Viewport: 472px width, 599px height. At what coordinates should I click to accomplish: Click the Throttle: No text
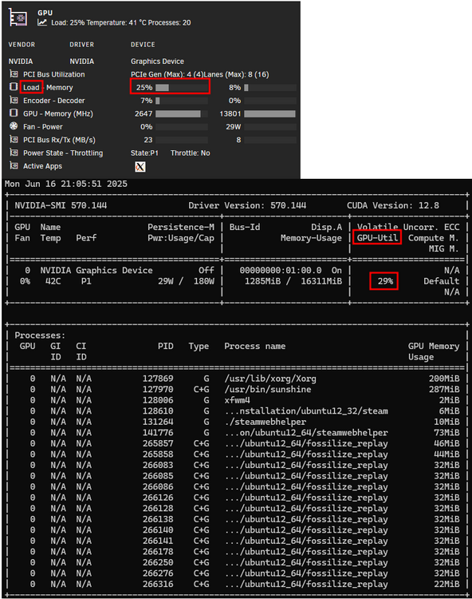point(191,153)
